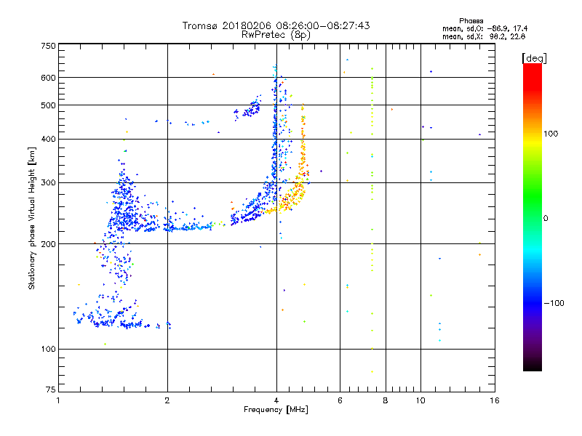The image size is (582, 436).
Task: Click the '8' frequency tick label
Action: click(x=386, y=400)
